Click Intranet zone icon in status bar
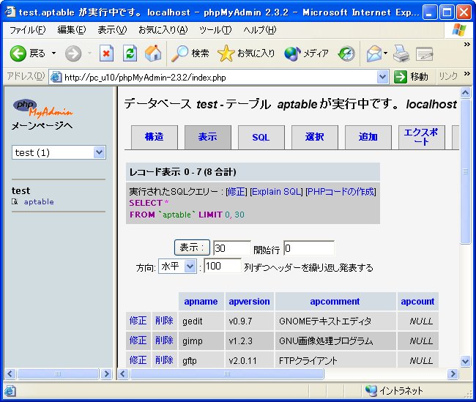The height and width of the screenshot is (402, 476). (371, 390)
